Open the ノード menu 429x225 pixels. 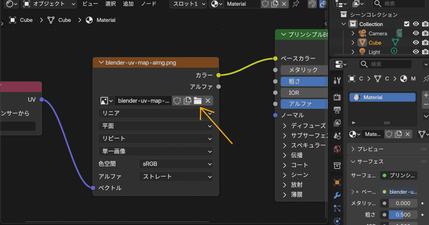coord(148,4)
